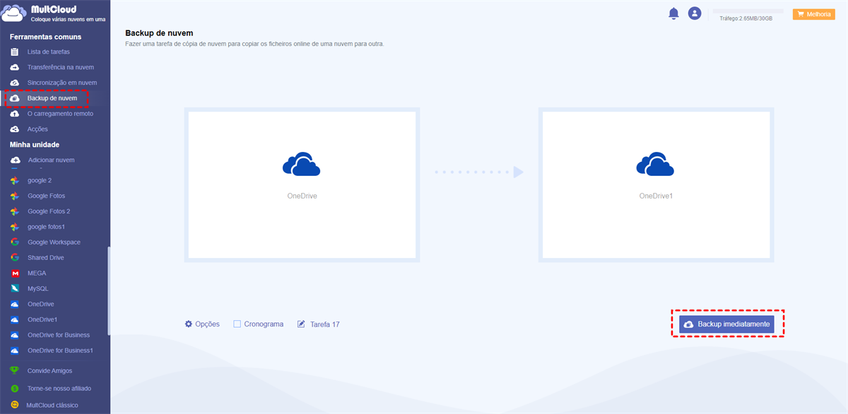This screenshot has height=414, width=848.
Task: Click Shared Drive G icon
Action: 14,258
